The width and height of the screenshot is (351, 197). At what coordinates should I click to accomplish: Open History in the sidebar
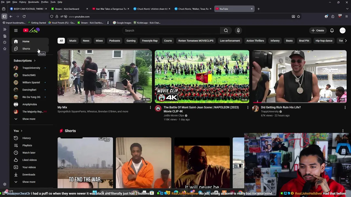click(x=30, y=138)
